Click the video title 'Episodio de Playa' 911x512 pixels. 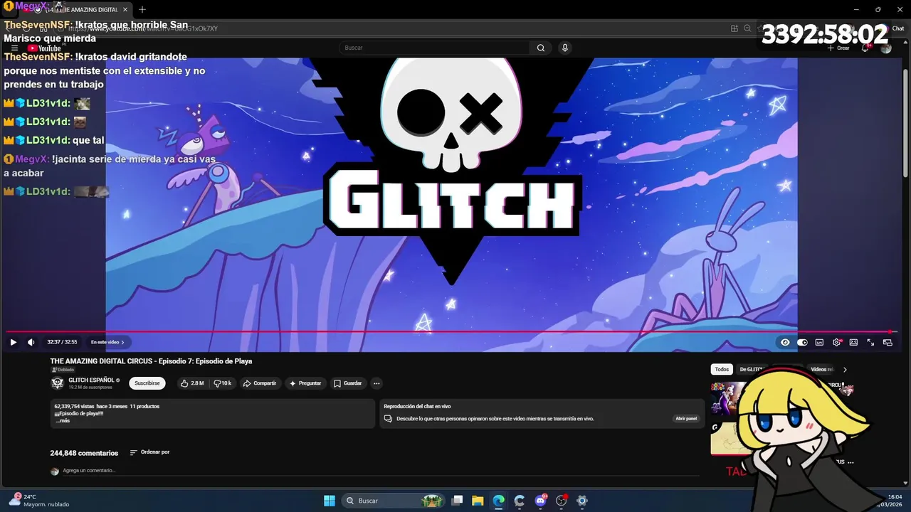[x=151, y=361]
